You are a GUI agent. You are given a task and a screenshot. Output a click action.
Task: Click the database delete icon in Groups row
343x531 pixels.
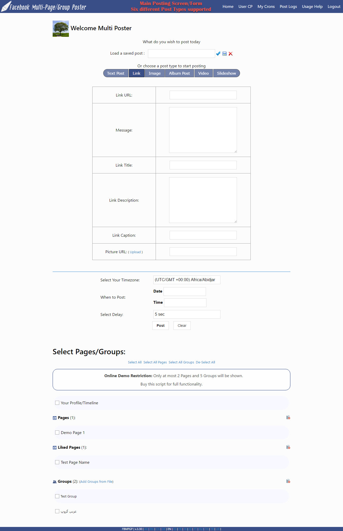pyautogui.click(x=288, y=481)
